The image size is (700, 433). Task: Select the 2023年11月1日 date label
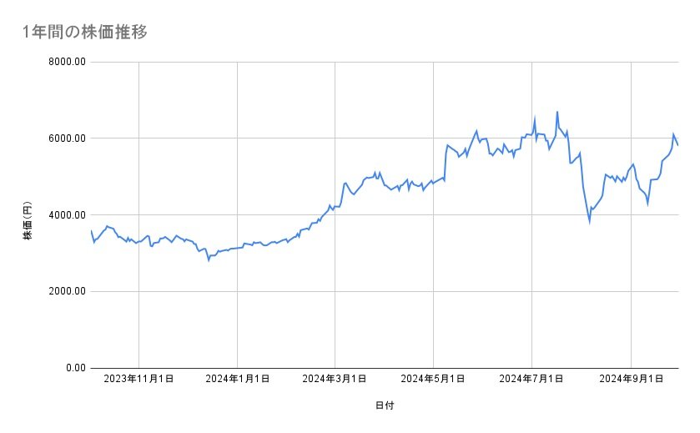pyautogui.click(x=138, y=379)
